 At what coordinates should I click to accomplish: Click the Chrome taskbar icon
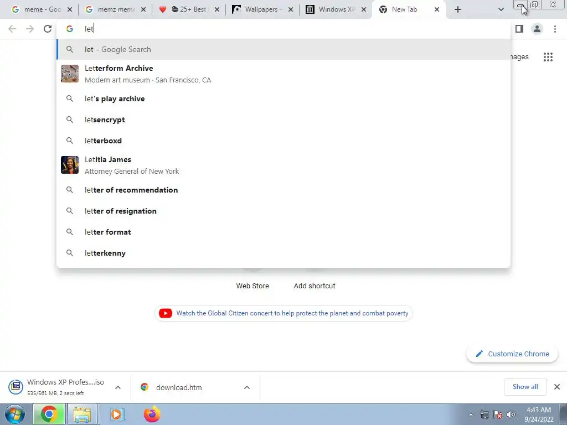(x=49, y=414)
